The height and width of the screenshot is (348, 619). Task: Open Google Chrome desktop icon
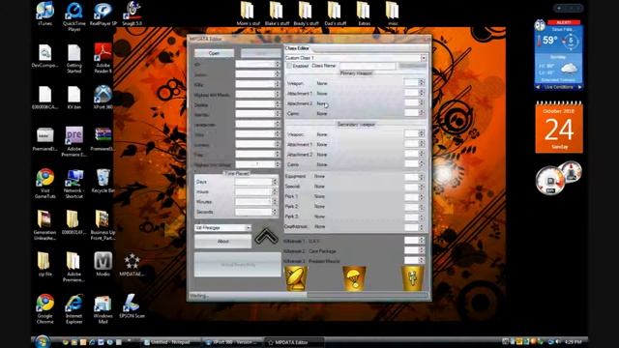45,309
